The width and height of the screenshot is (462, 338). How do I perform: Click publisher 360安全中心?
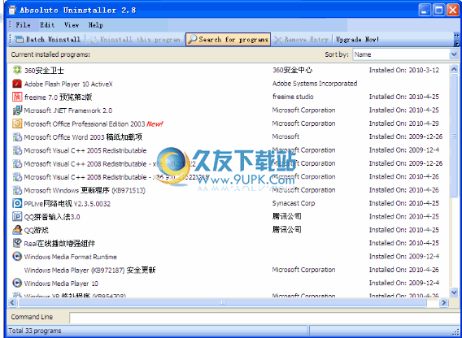292,70
